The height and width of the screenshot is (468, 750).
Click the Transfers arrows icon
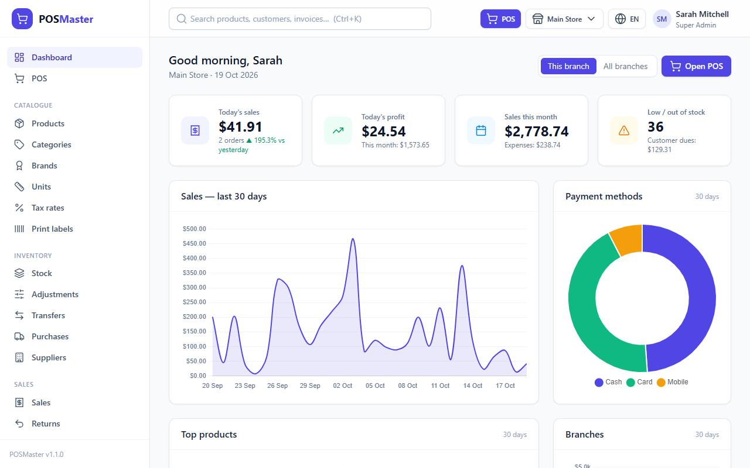click(19, 315)
